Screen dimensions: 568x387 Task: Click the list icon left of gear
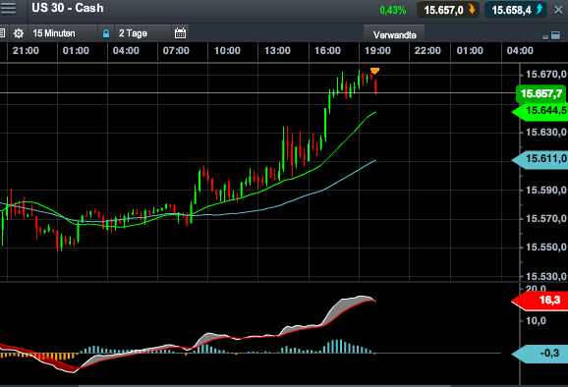click(2, 33)
